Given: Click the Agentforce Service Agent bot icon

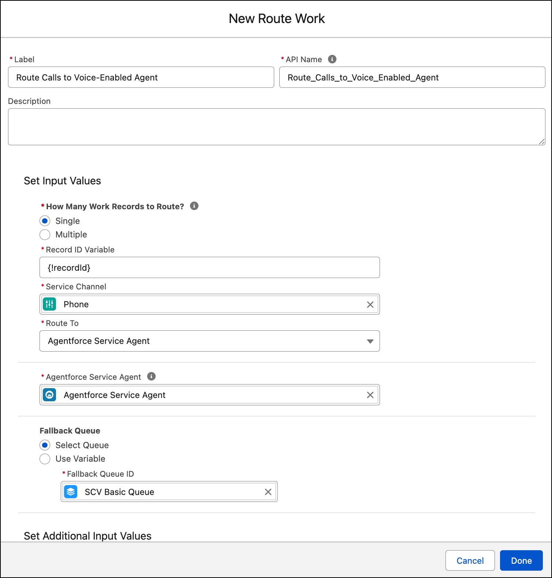Looking at the screenshot, I should (x=49, y=395).
